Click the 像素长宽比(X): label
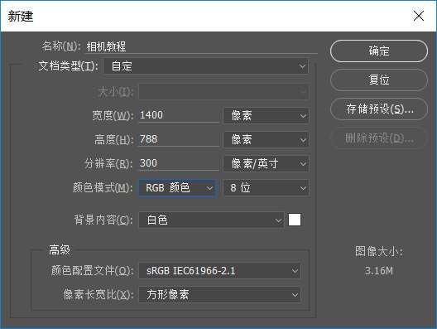437x329 pixels. coord(98,294)
